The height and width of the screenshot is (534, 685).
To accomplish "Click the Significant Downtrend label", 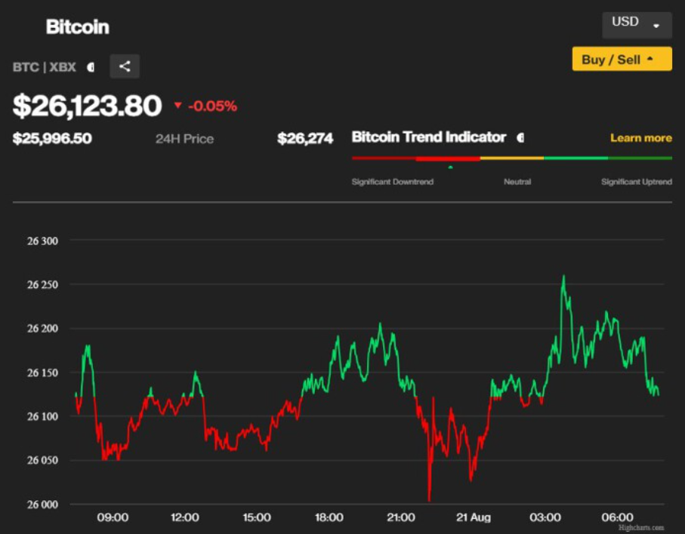I will pyautogui.click(x=392, y=182).
